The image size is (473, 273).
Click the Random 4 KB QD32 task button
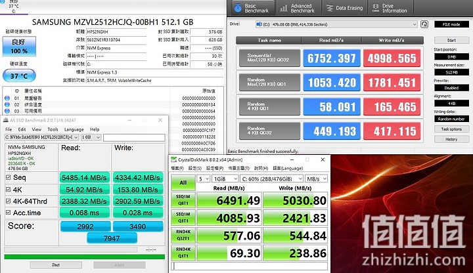coord(270,131)
